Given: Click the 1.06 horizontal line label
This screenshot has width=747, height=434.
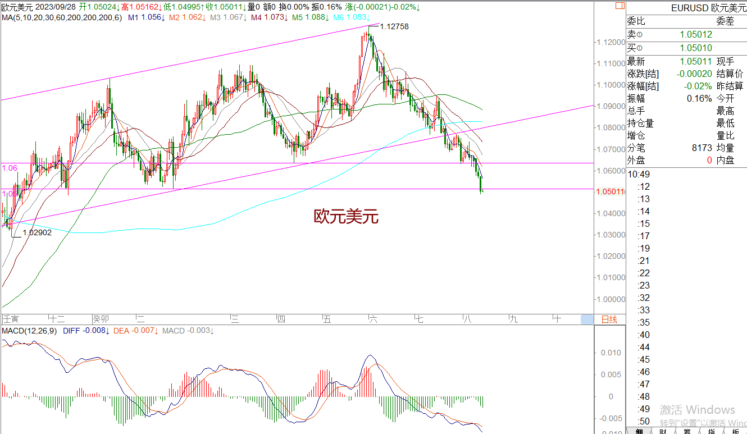Looking at the screenshot, I should (10, 167).
